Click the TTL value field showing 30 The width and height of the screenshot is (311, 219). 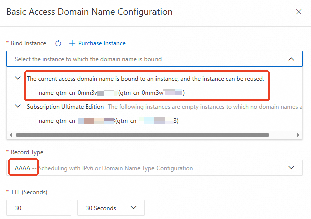(39, 208)
